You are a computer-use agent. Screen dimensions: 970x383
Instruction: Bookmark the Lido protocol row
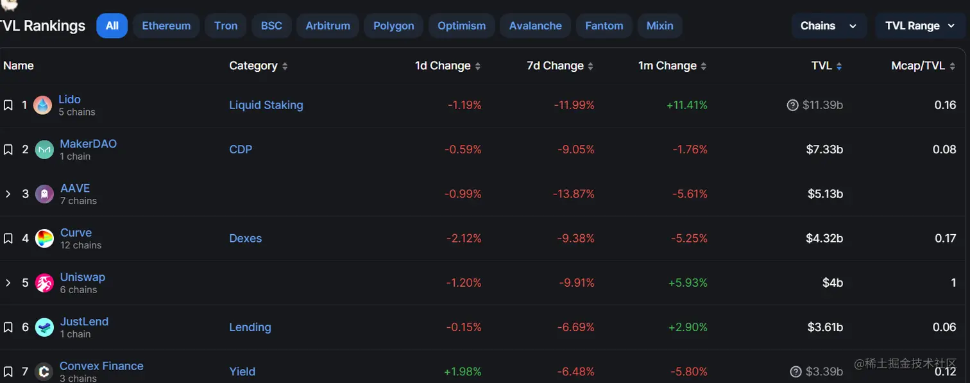pos(8,105)
